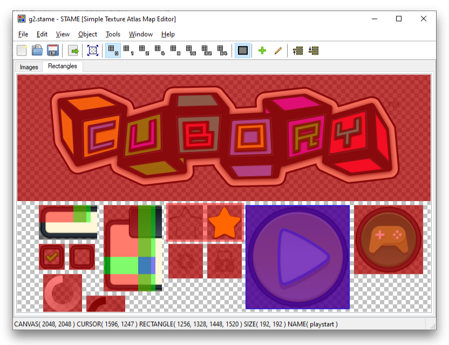Select the purple playstart button rectangle
This screenshot has height=345, width=449.
tap(297, 257)
